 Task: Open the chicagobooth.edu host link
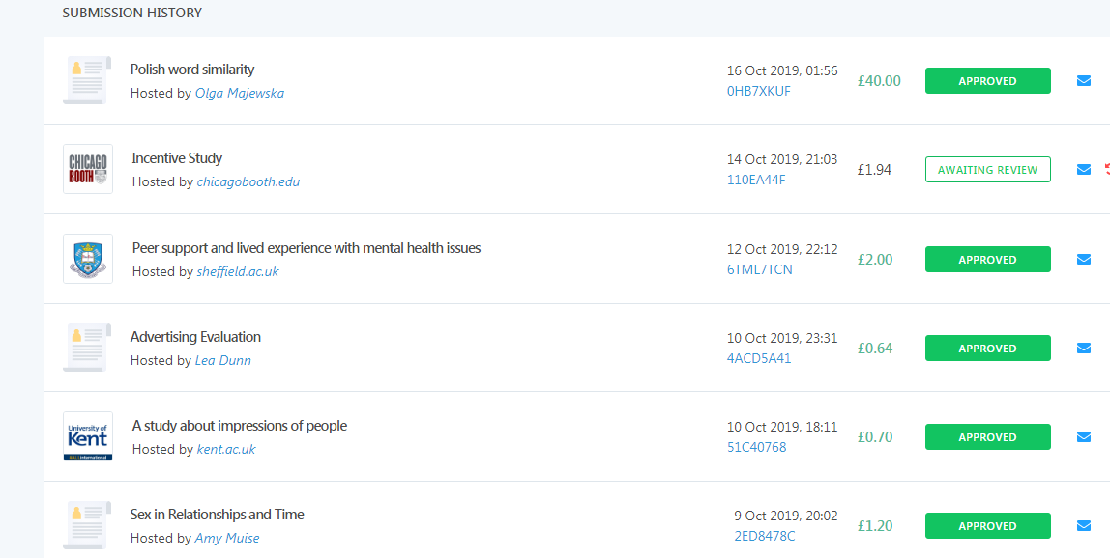click(248, 181)
